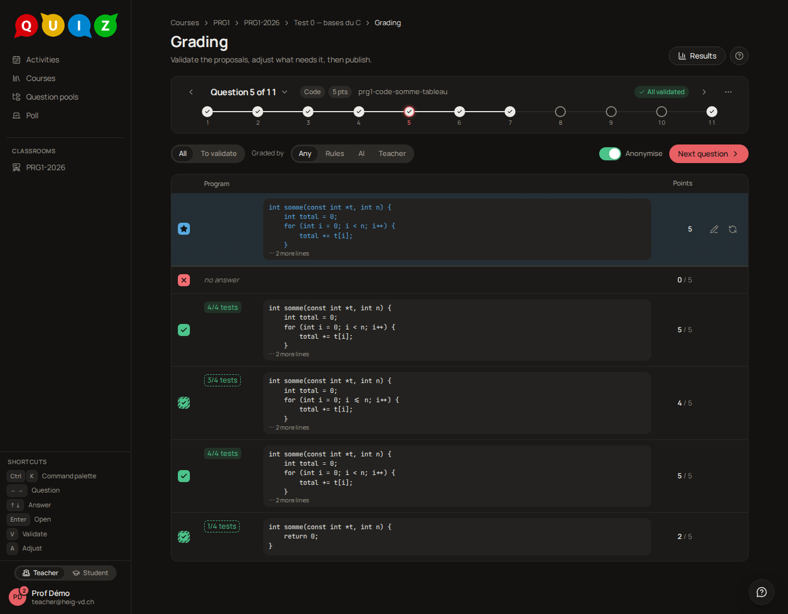788x614 pixels.
Task: Click the red X no-answer icon
Action: pos(184,280)
